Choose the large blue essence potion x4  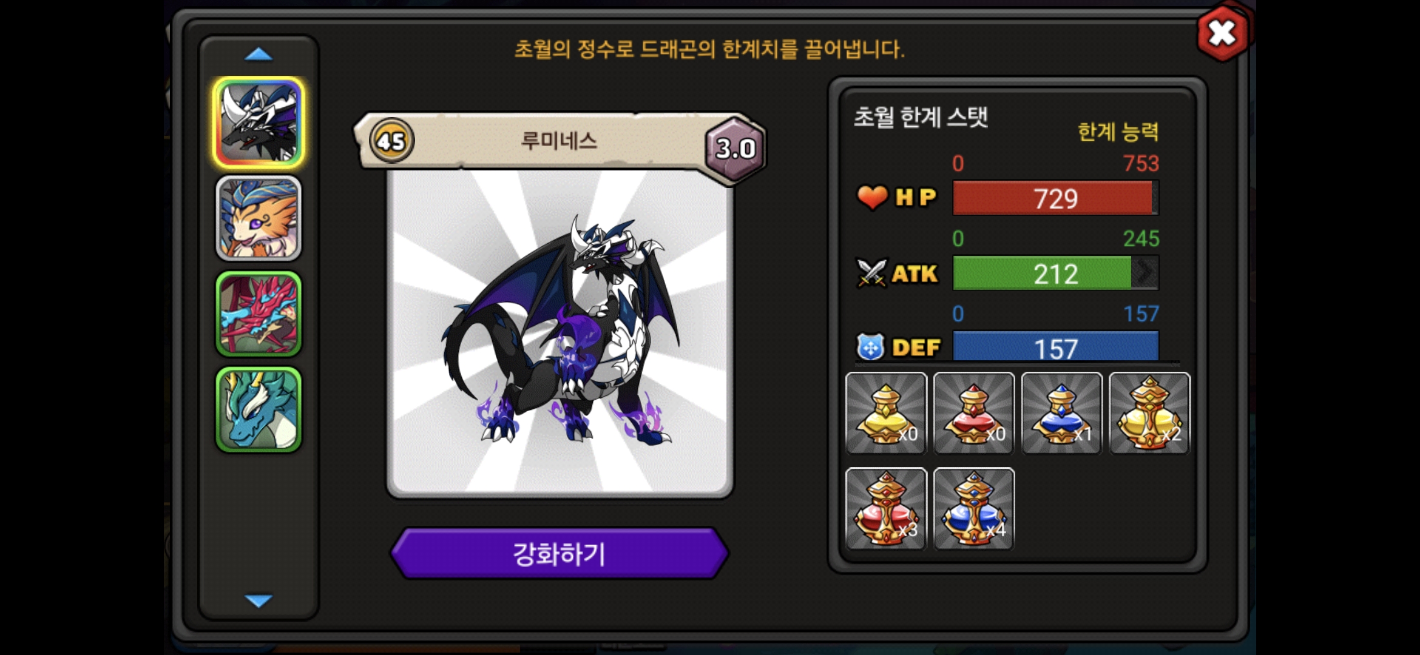click(x=974, y=509)
